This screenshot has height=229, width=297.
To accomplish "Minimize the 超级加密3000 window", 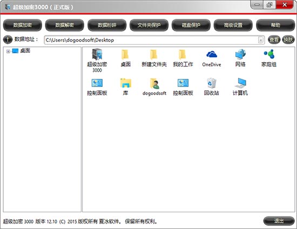I will tap(257, 4).
